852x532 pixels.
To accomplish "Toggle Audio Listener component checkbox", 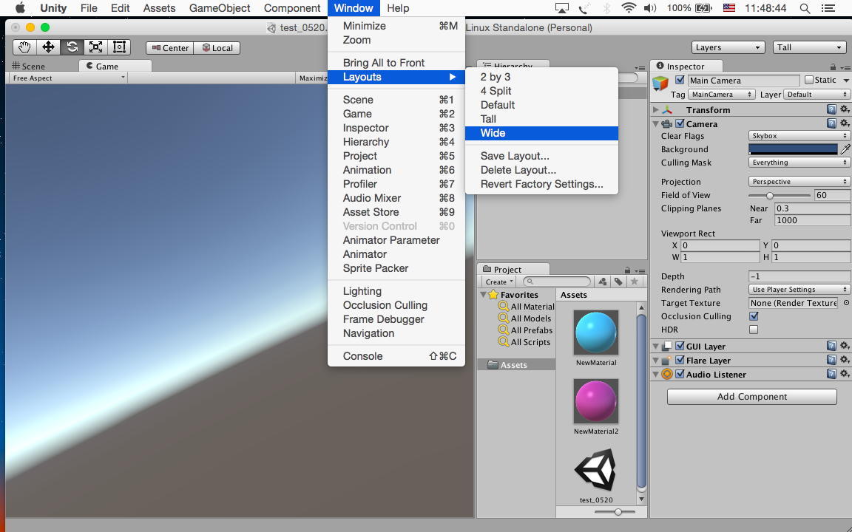I will (680, 374).
